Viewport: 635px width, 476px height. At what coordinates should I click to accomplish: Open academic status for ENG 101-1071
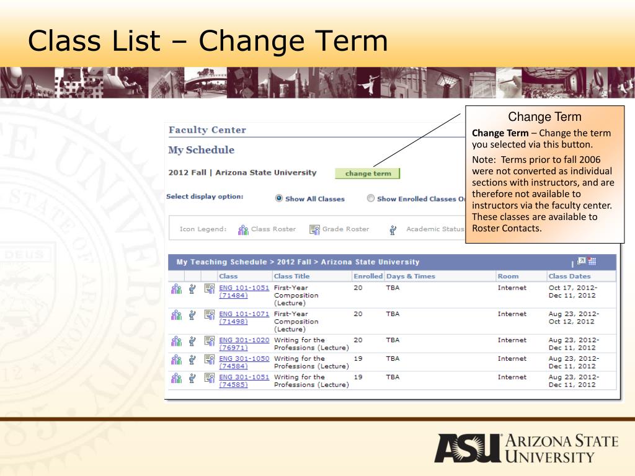coord(192,315)
